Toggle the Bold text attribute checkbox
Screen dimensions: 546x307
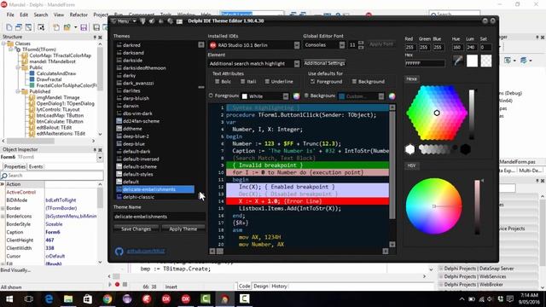click(218, 82)
